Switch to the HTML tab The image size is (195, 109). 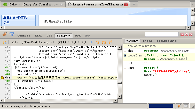pos(38,36)
